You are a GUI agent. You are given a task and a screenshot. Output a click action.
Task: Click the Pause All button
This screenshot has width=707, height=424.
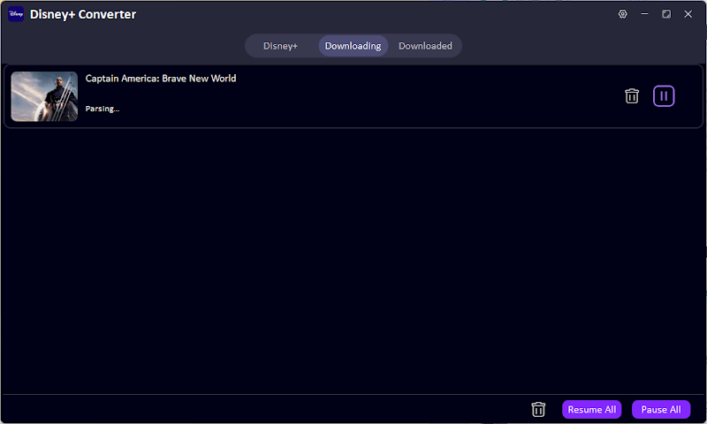pyautogui.click(x=661, y=410)
